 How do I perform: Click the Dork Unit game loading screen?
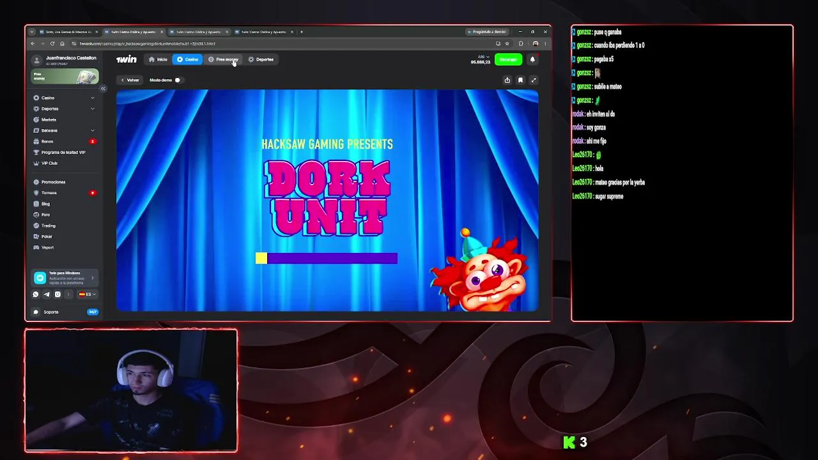[327, 200]
